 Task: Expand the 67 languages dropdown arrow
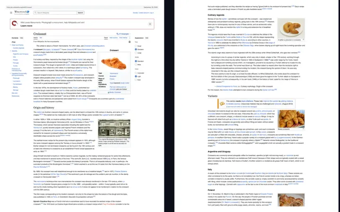click(130, 34)
